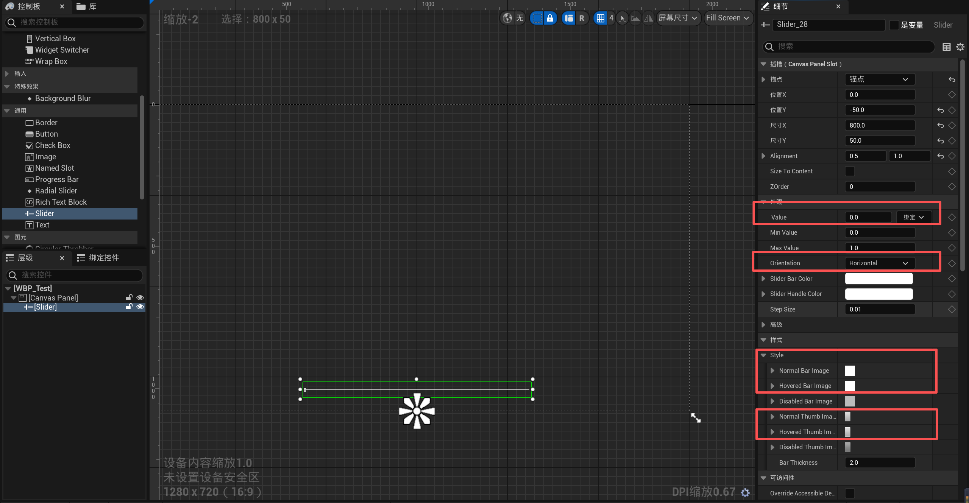Open the Fill Screen dropdown
This screenshot has height=503, width=969.
(727, 18)
